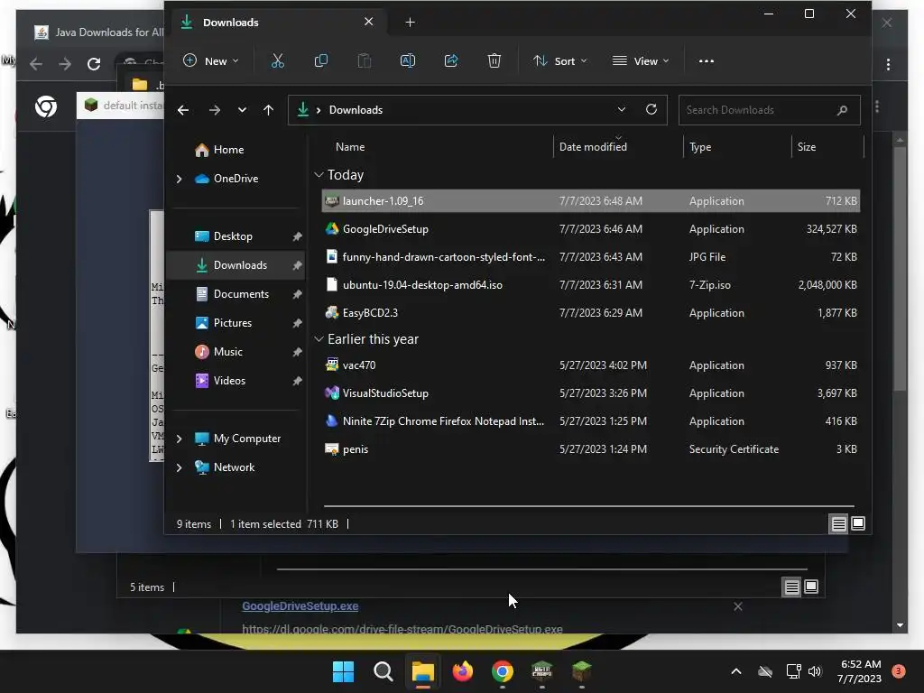Open recent locations dropdown chevron
Image resolution: width=924 pixels, height=693 pixels.
point(242,110)
